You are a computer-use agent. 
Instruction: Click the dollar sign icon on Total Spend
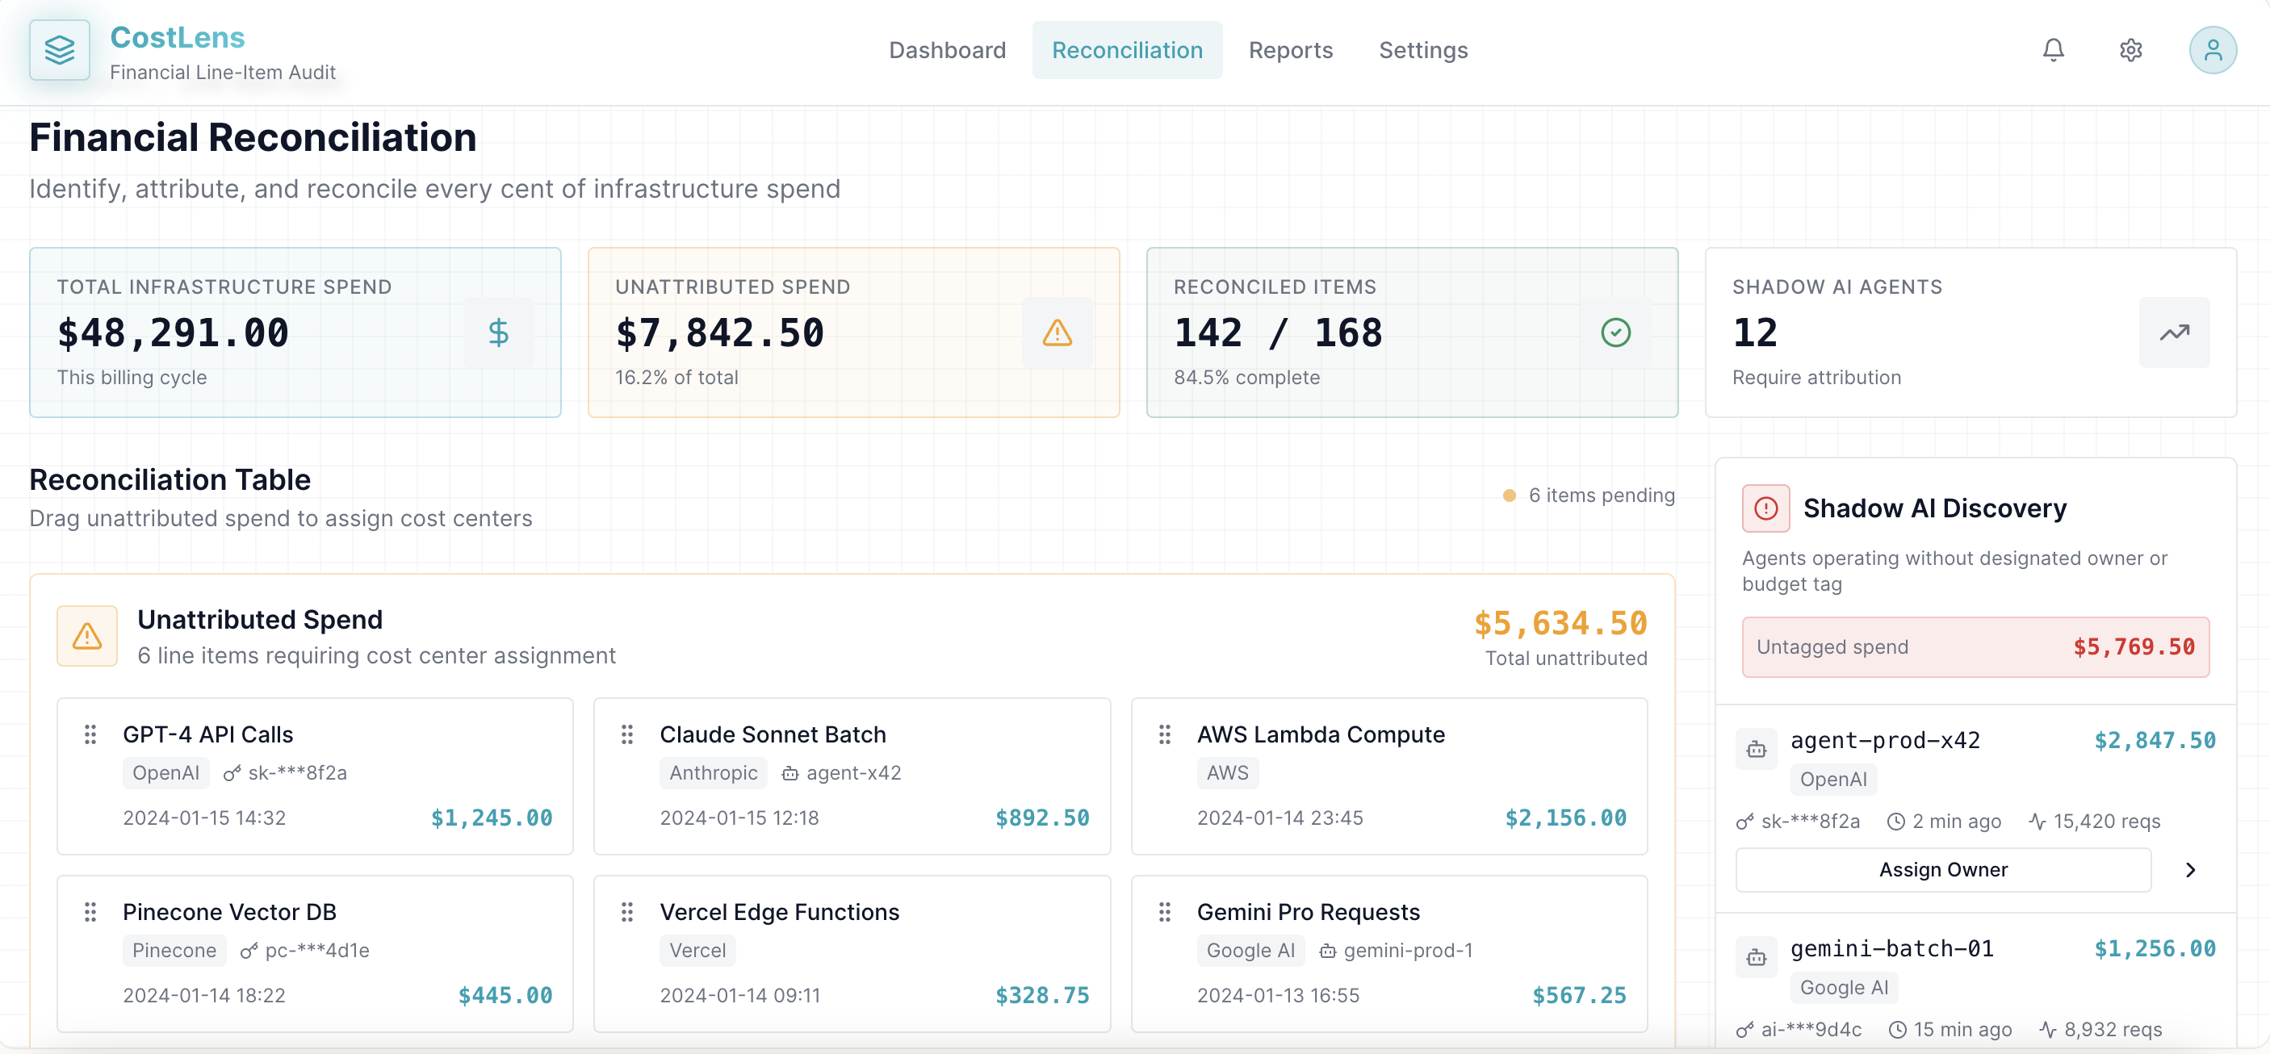[x=499, y=333]
